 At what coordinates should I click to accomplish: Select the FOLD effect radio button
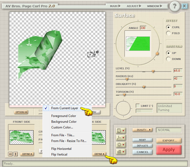[x=168, y=33]
